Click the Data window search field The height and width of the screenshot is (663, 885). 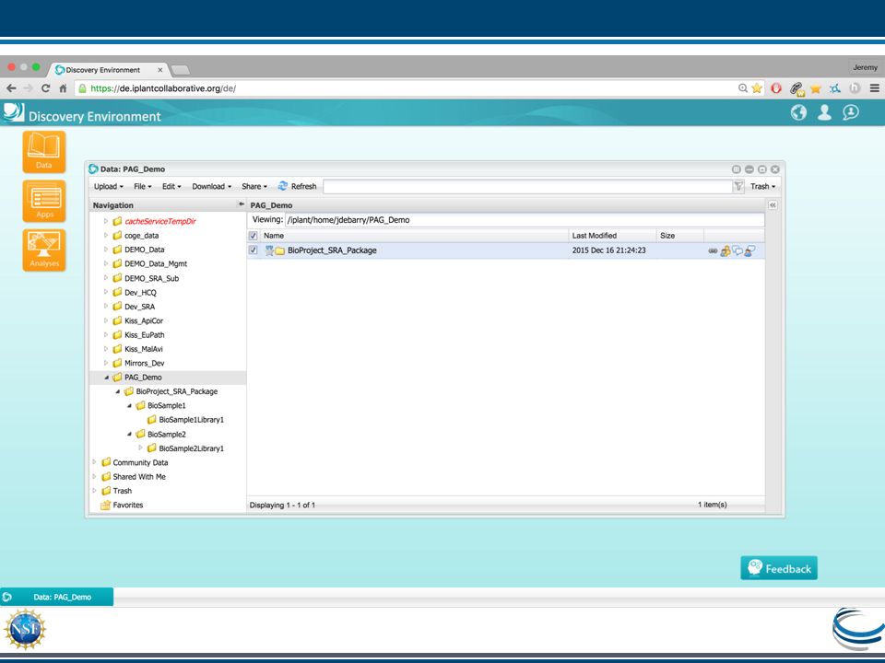pos(527,186)
